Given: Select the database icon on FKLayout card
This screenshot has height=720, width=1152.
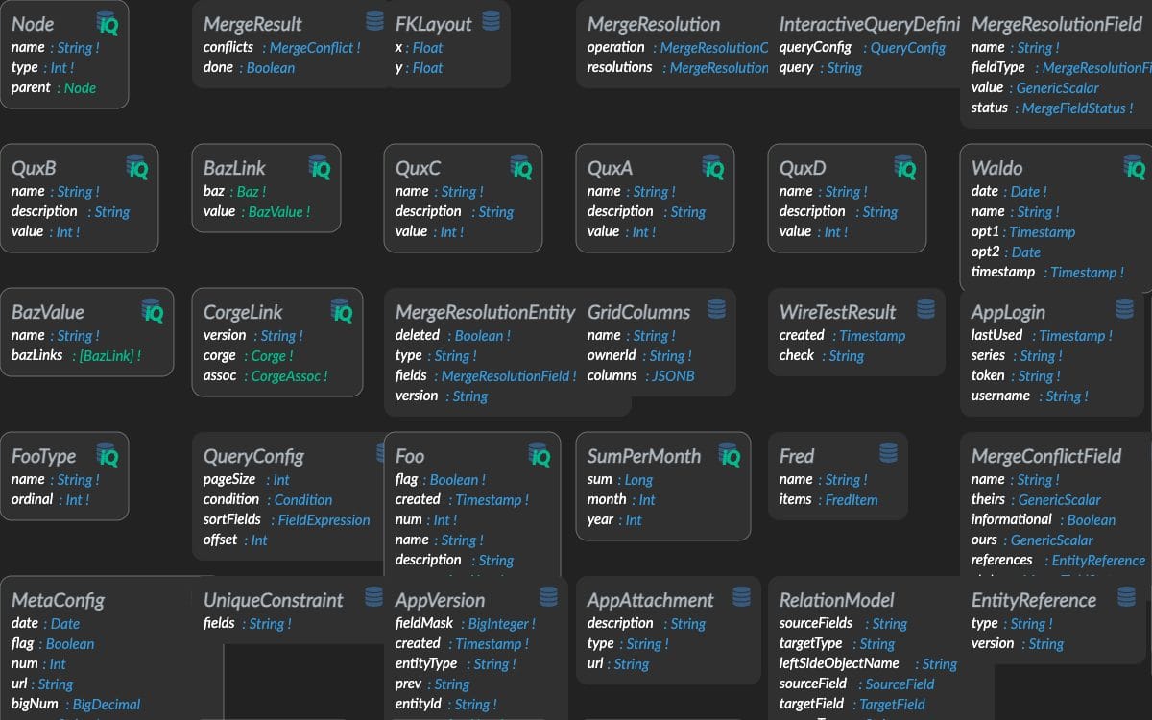Looking at the screenshot, I should coord(491,20).
